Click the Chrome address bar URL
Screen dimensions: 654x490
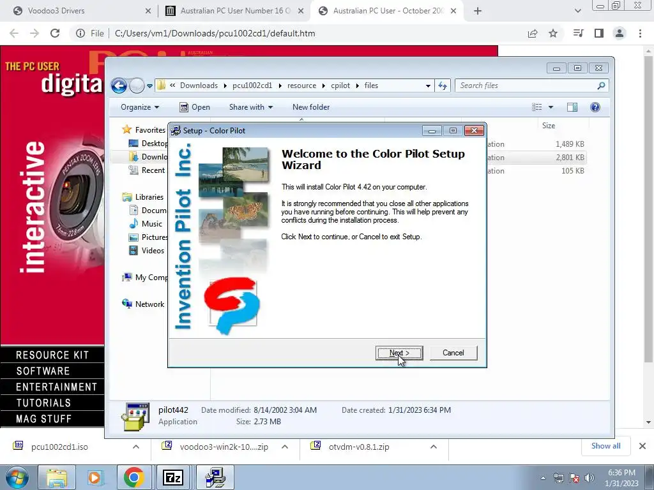(215, 33)
